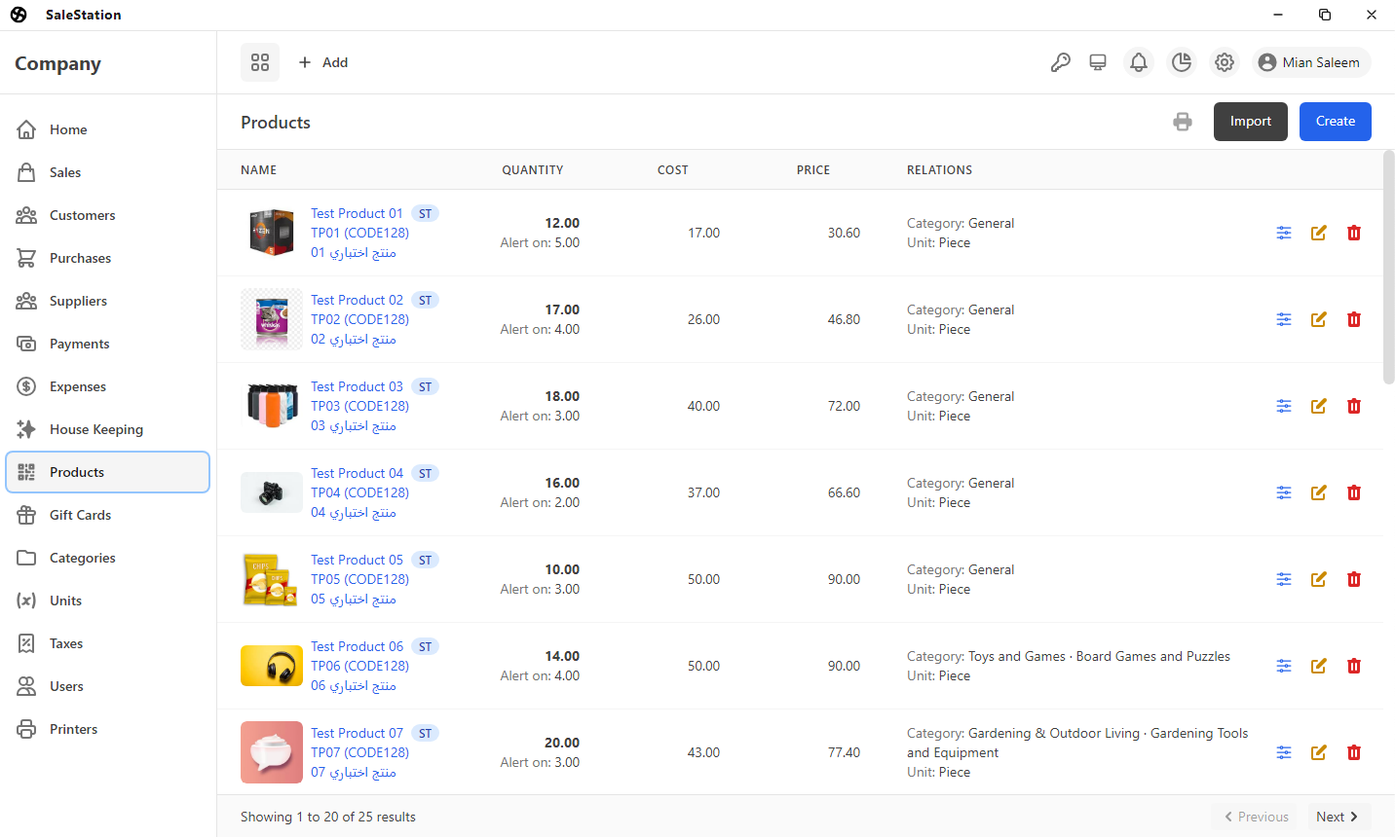Screen dimensions: 1395x837
Task: Click the Next pagination button
Action: 1338,817
